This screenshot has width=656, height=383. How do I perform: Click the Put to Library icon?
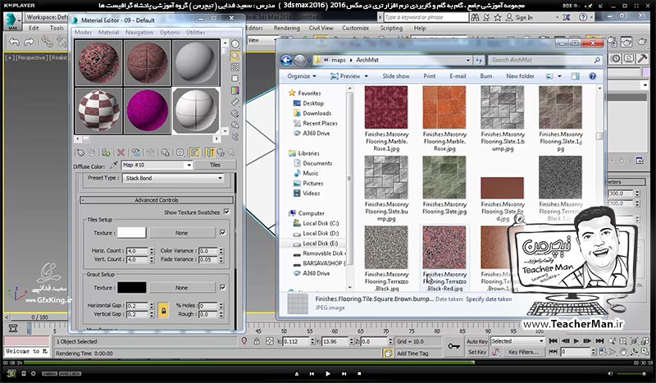165,153
